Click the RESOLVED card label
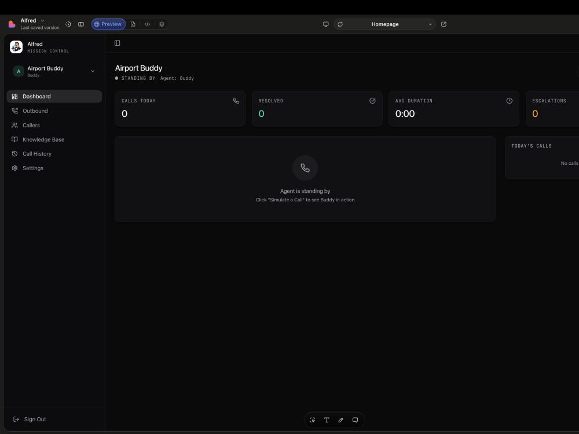 coord(270,101)
